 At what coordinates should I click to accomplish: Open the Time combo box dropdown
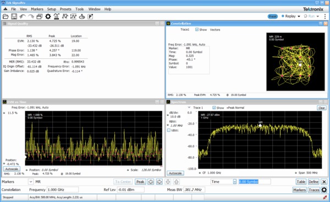click(x=235, y=182)
